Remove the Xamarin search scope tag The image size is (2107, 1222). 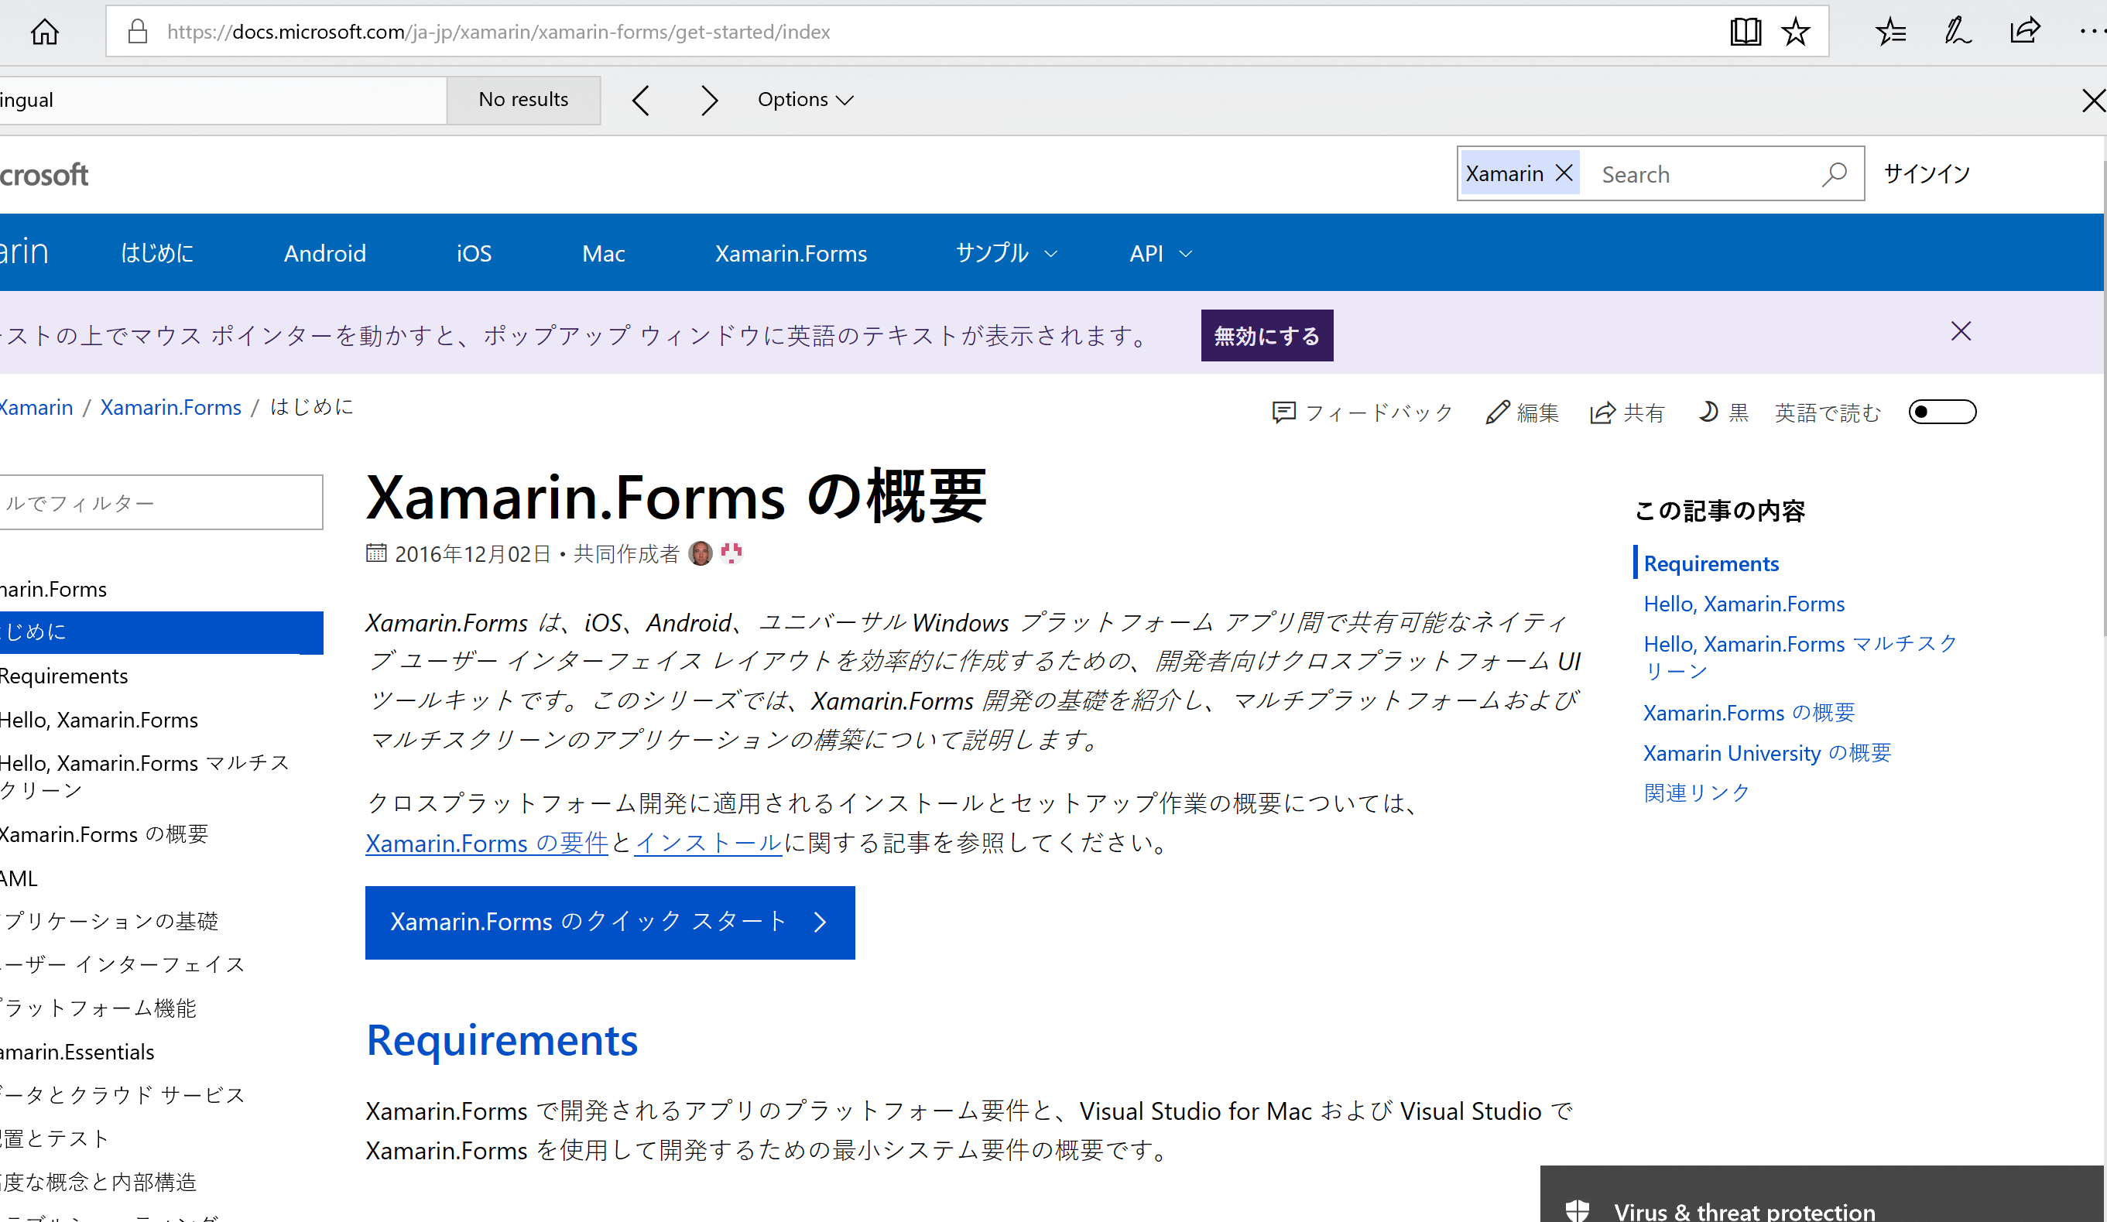click(1564, 173)
